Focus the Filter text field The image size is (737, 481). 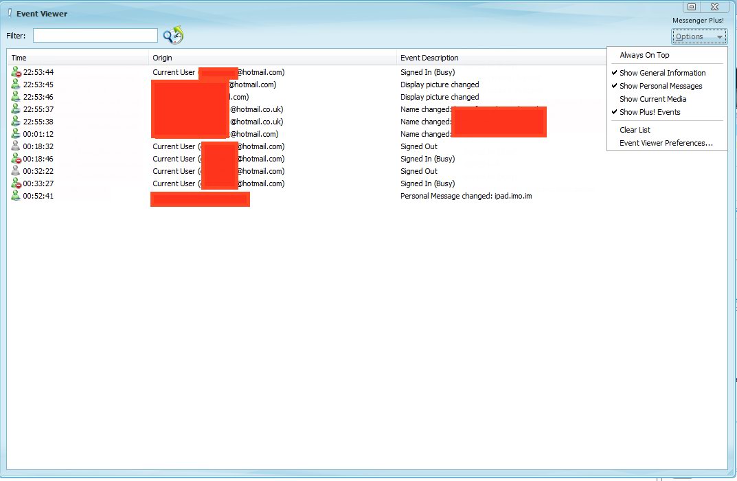pos(95,35)
